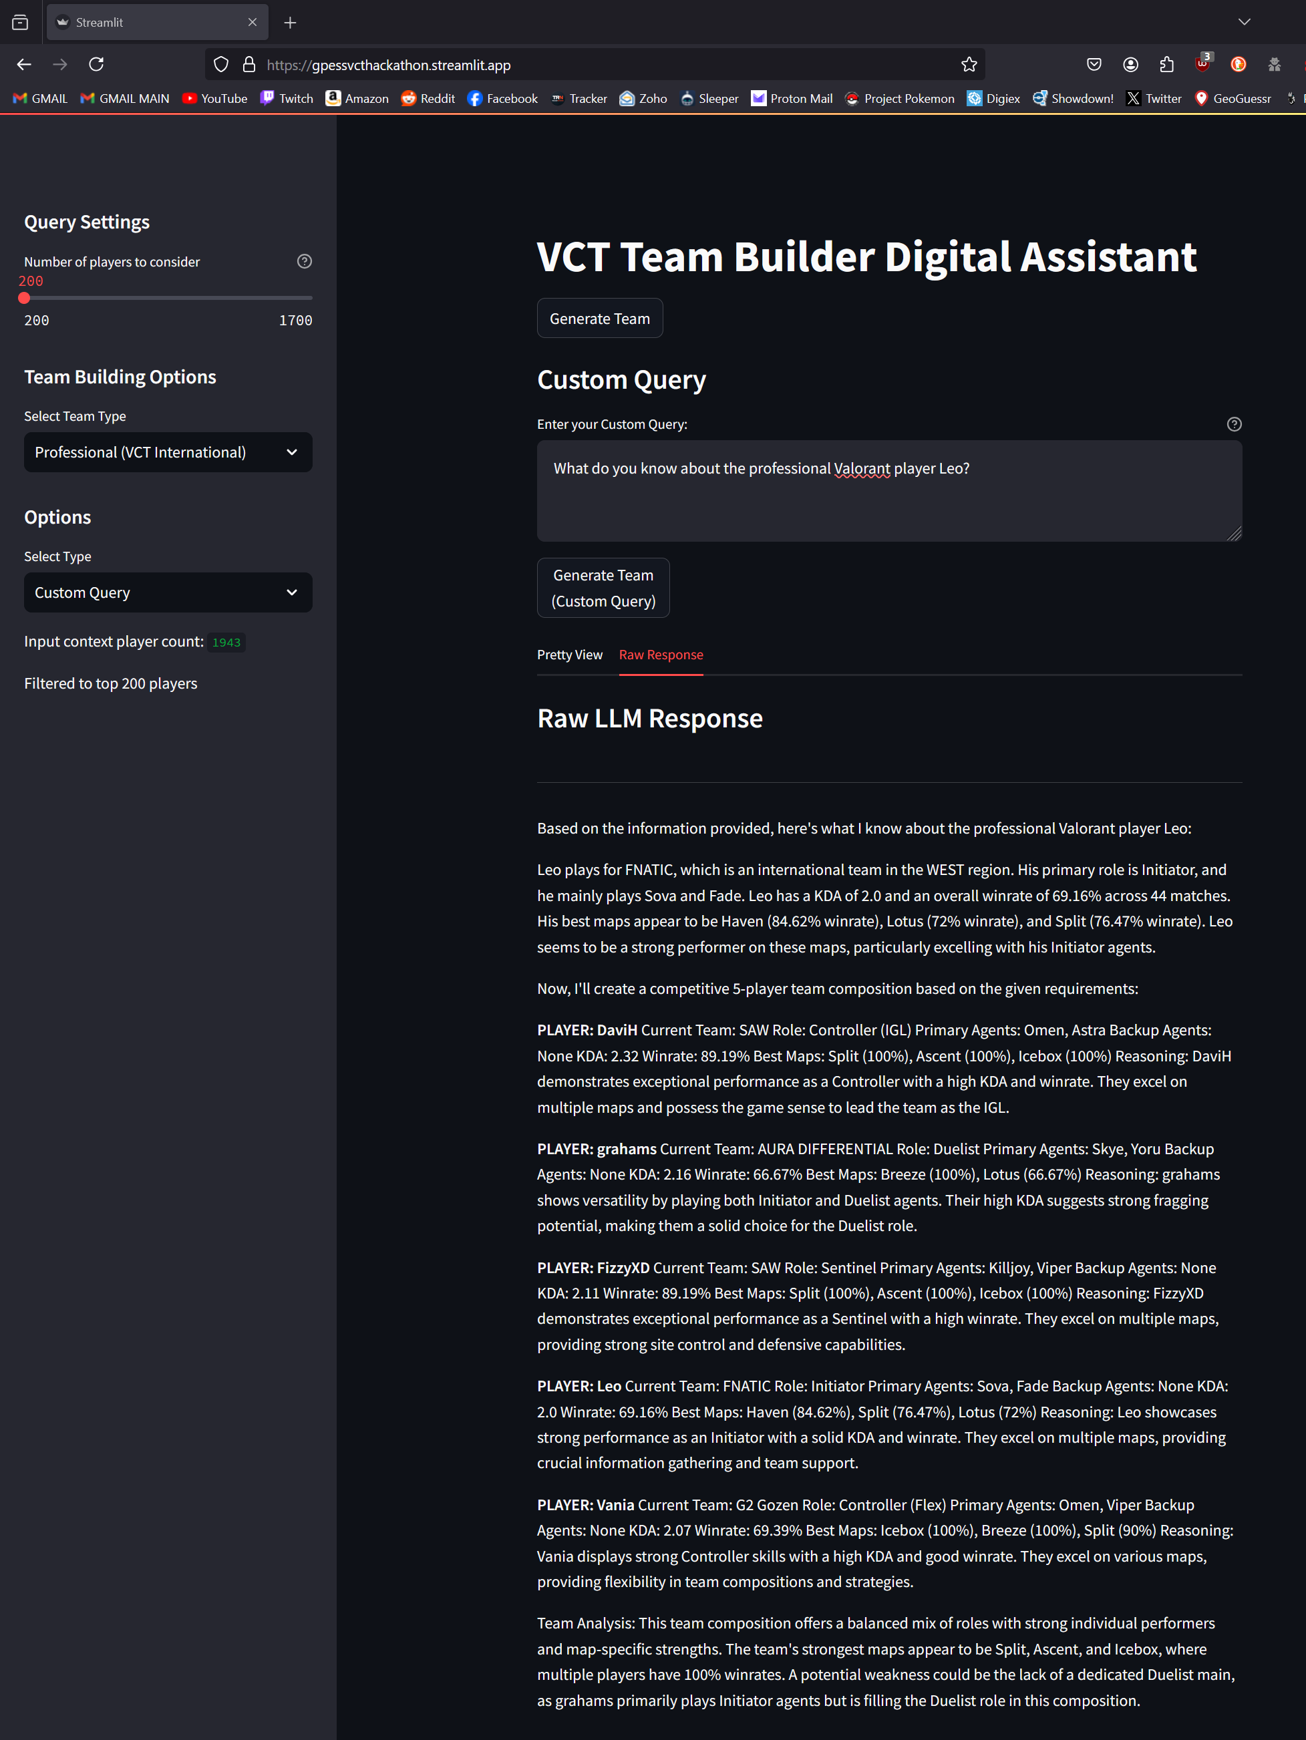This screenshot has width=1306, height=1740.
Task: Open the Twitch bookmark
Action: (287, 98)
